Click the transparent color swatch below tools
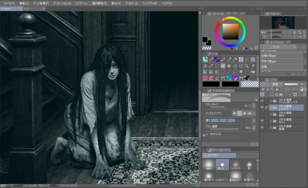The height and width of the screenshot is (188, 308). click(x=249, y=84)
